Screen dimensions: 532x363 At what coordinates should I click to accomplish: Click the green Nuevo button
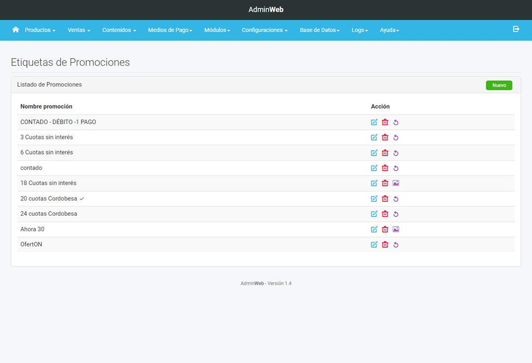499,85
